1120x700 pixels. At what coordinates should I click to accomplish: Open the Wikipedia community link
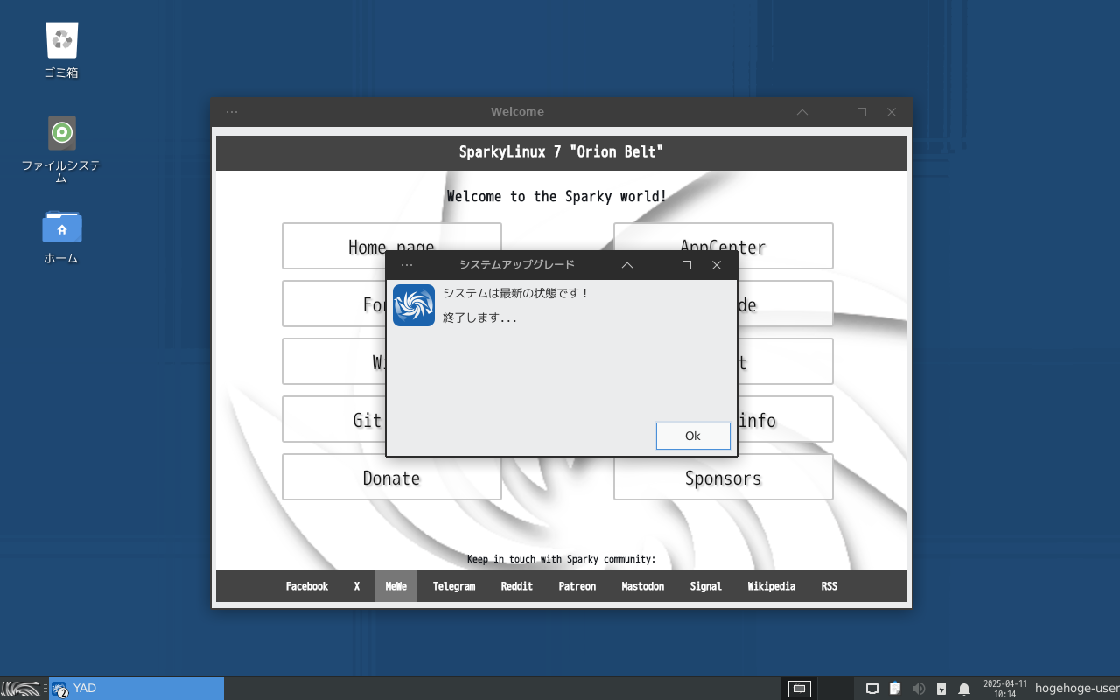pyautogui.click(x=772, y=586)
